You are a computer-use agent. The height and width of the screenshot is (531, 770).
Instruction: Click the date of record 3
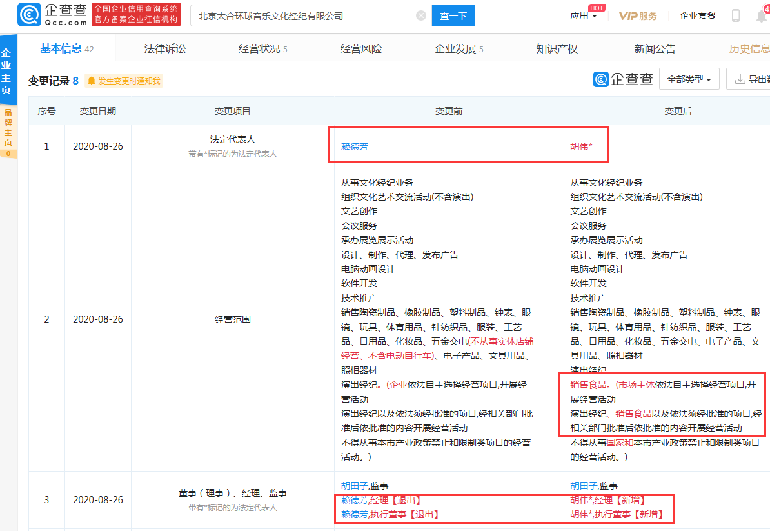[x=98, y=499]
